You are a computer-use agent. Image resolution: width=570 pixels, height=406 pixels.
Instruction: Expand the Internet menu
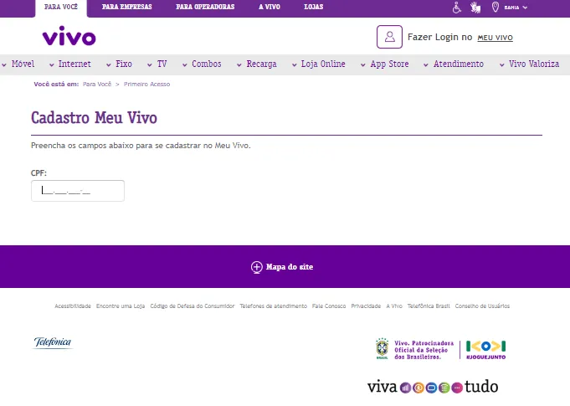coord(70,64)
